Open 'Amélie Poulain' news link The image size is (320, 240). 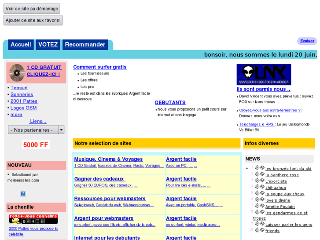[x=280, y=207]
